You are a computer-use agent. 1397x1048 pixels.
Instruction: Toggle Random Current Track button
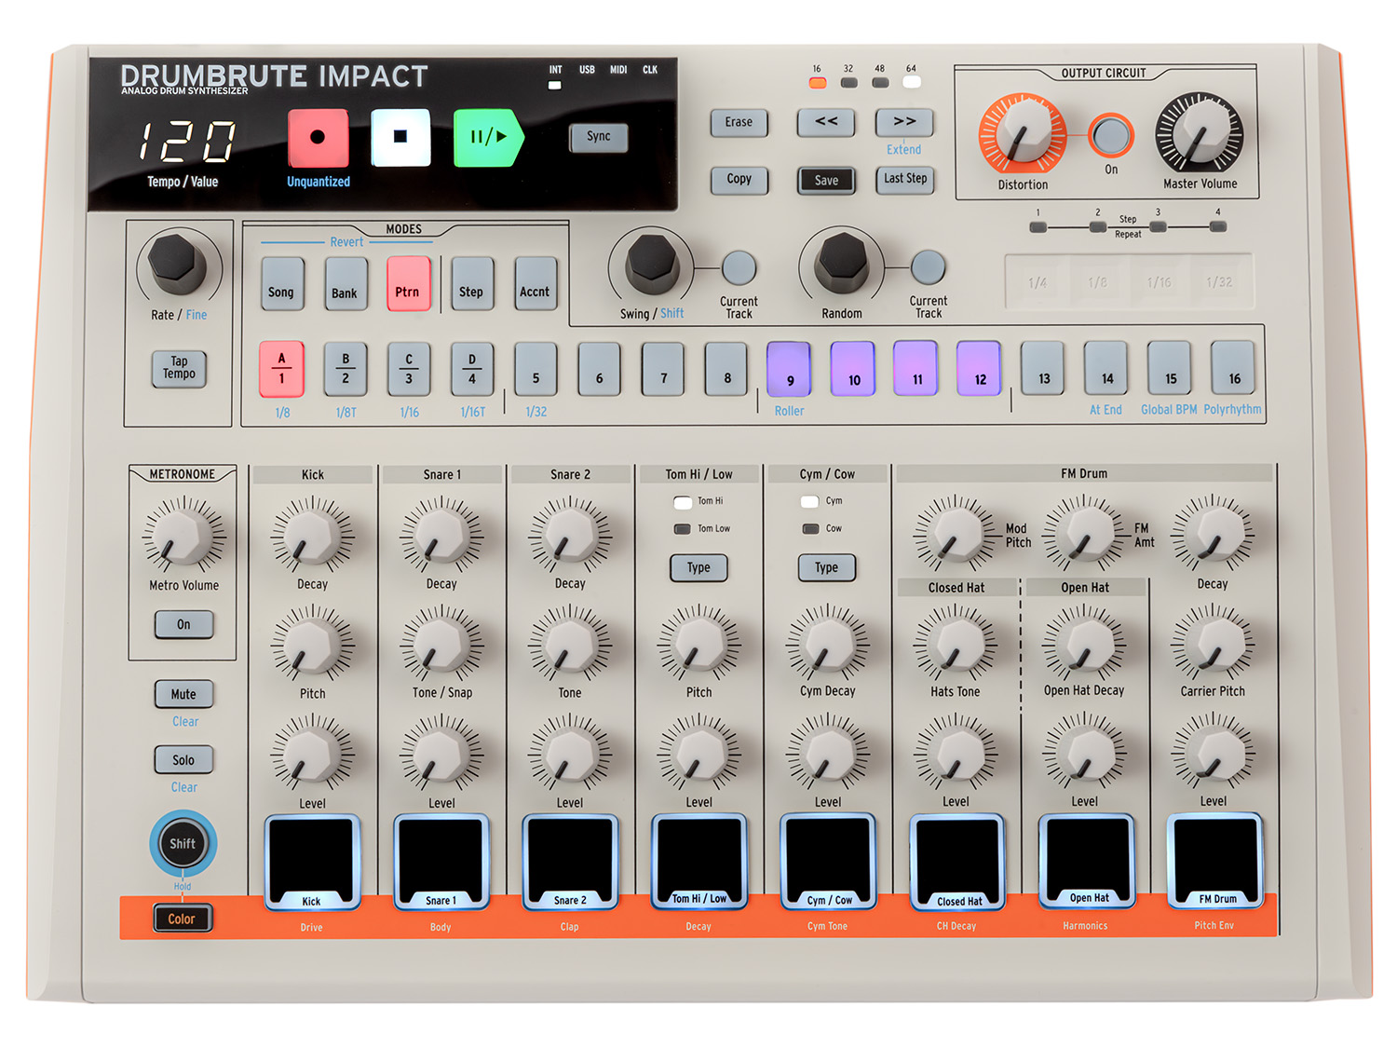[928, 267]
